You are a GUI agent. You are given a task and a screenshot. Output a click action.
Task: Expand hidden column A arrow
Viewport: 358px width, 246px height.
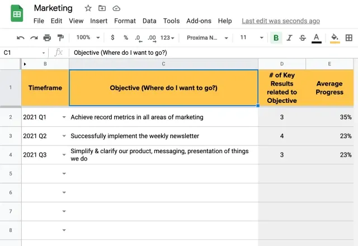tap(25, 64)
